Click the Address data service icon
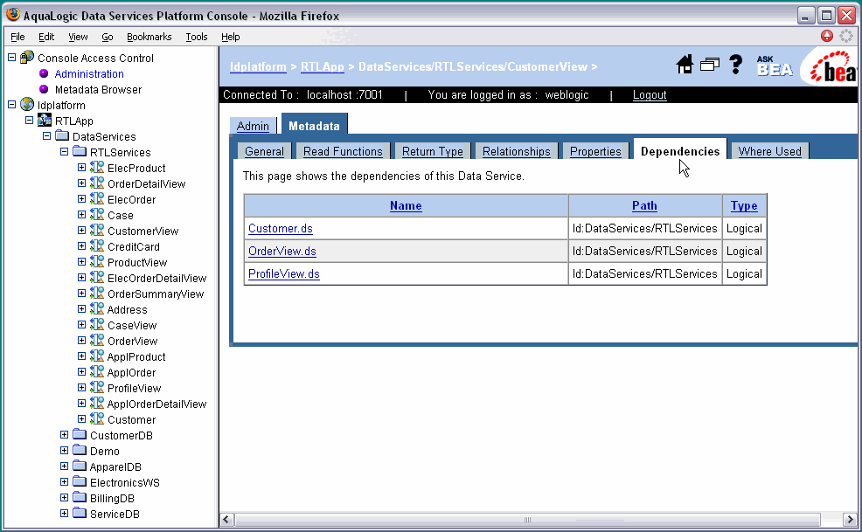Viewport: 862px width, 532px height. (97, 309)
